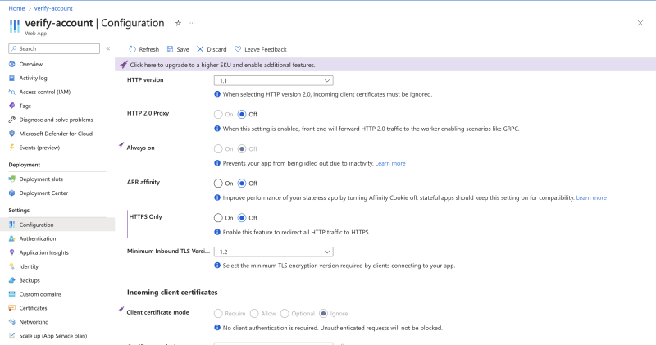Screen dimensions: 656x345
Task: Click the Client certificate mode rocket icon
Action: (121, 310)
